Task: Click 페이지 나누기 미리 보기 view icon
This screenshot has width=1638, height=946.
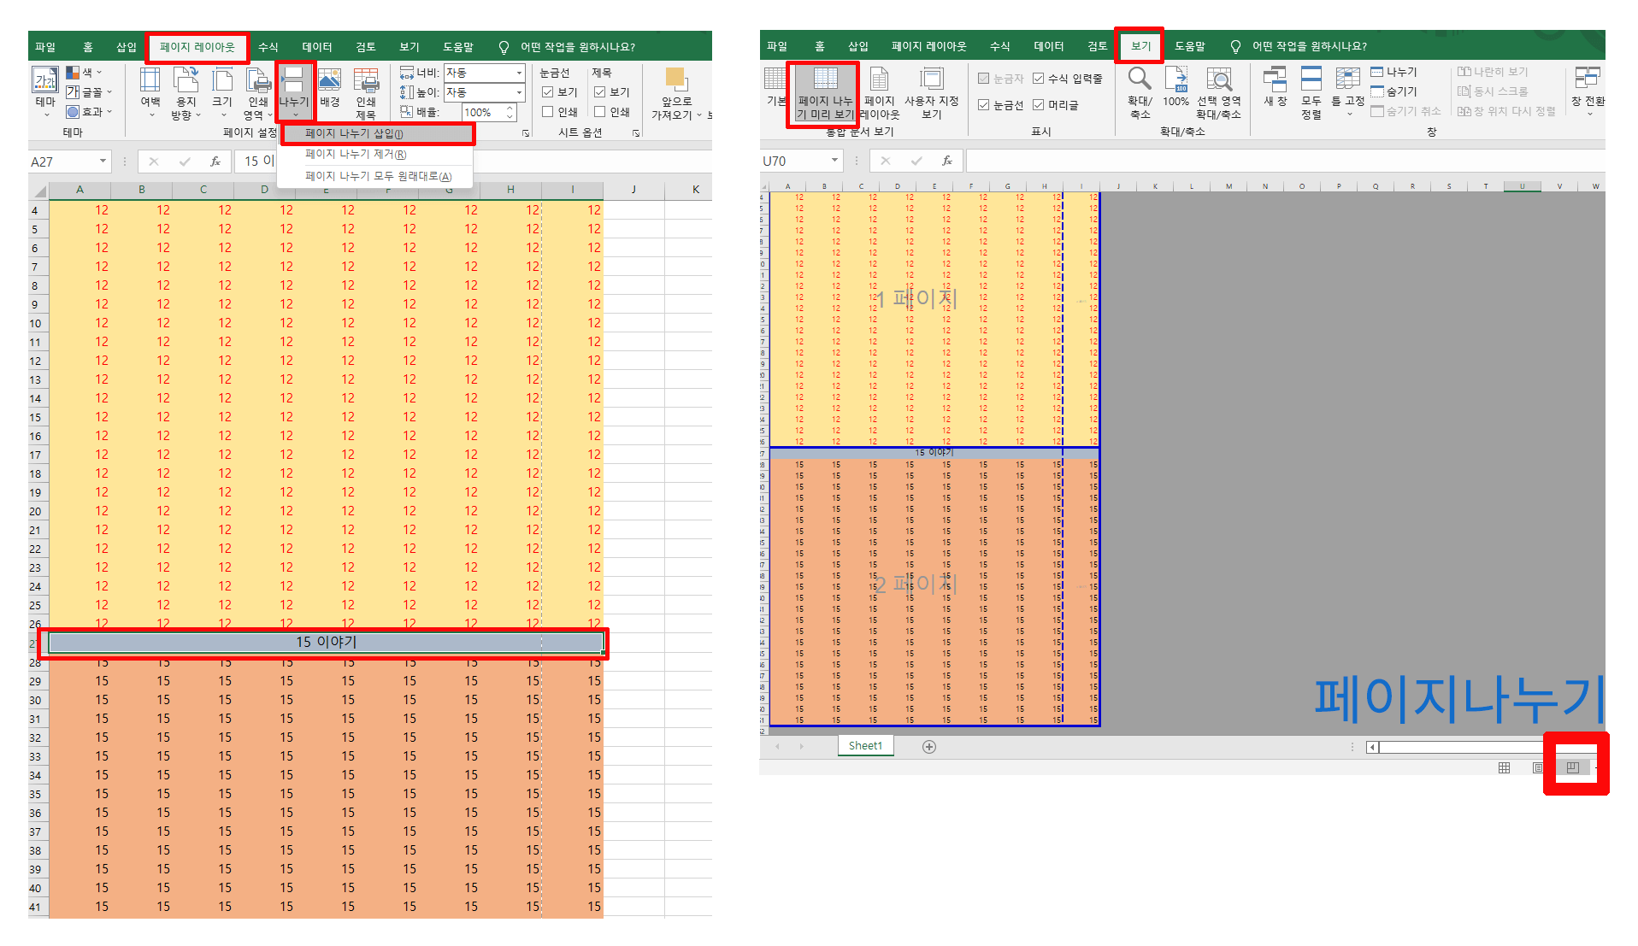Action: (825, 92)
